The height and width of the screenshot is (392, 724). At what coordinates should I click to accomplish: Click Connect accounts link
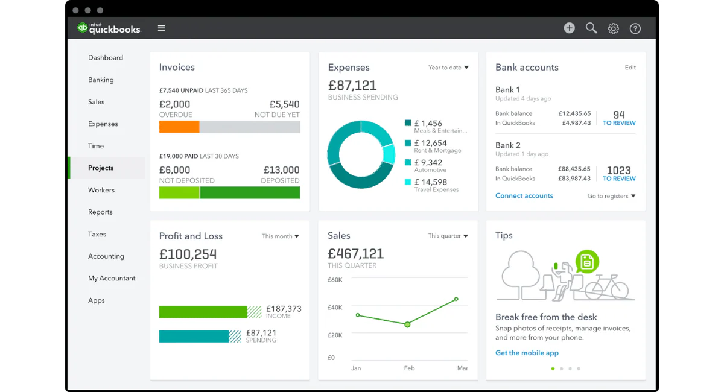pos(524,195)
